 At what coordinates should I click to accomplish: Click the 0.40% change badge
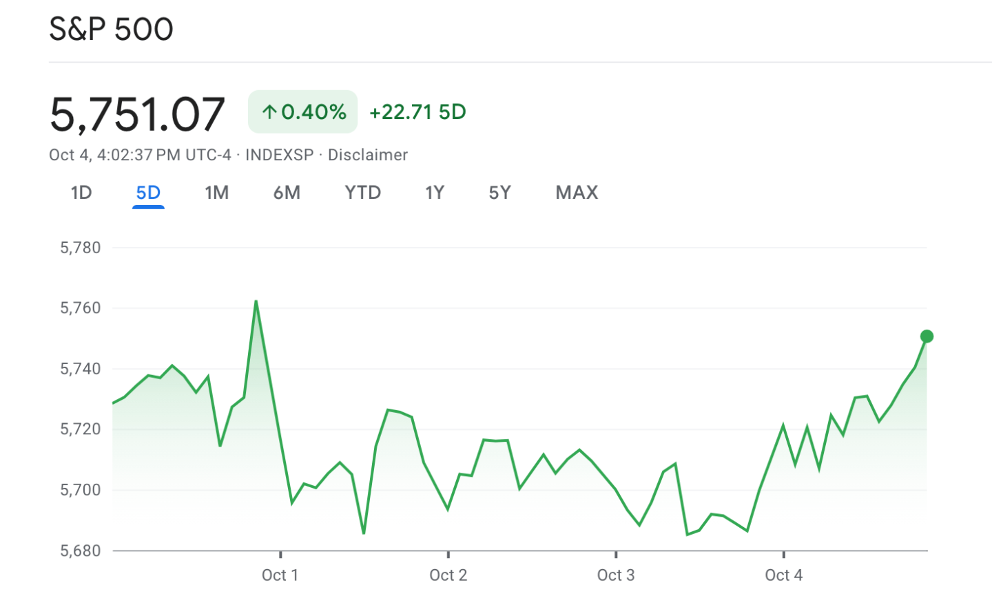tap(302, 111)
